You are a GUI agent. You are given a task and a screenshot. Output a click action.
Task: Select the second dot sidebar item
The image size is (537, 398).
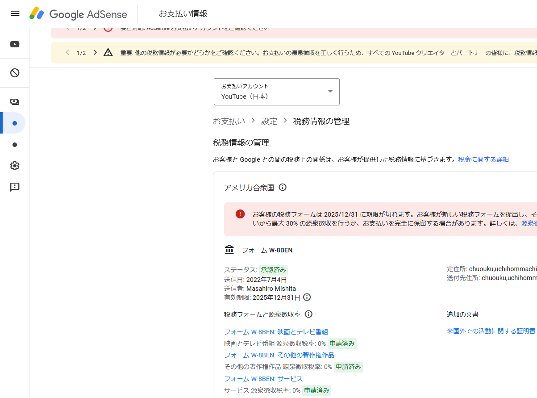coord(15,145)
